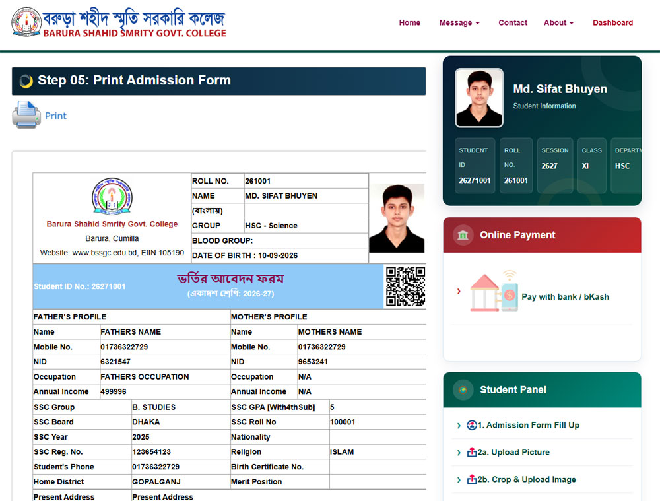Open the Dashboard menu item
Screen dimensions: 660x501
[612, 22]
